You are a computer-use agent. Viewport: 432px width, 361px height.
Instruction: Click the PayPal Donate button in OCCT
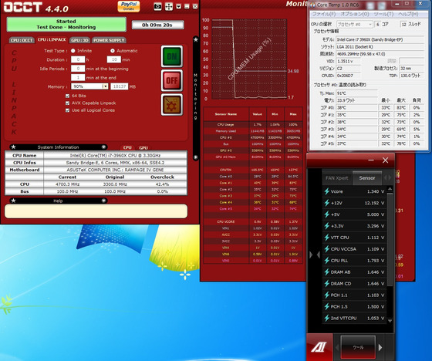[129, 6]
